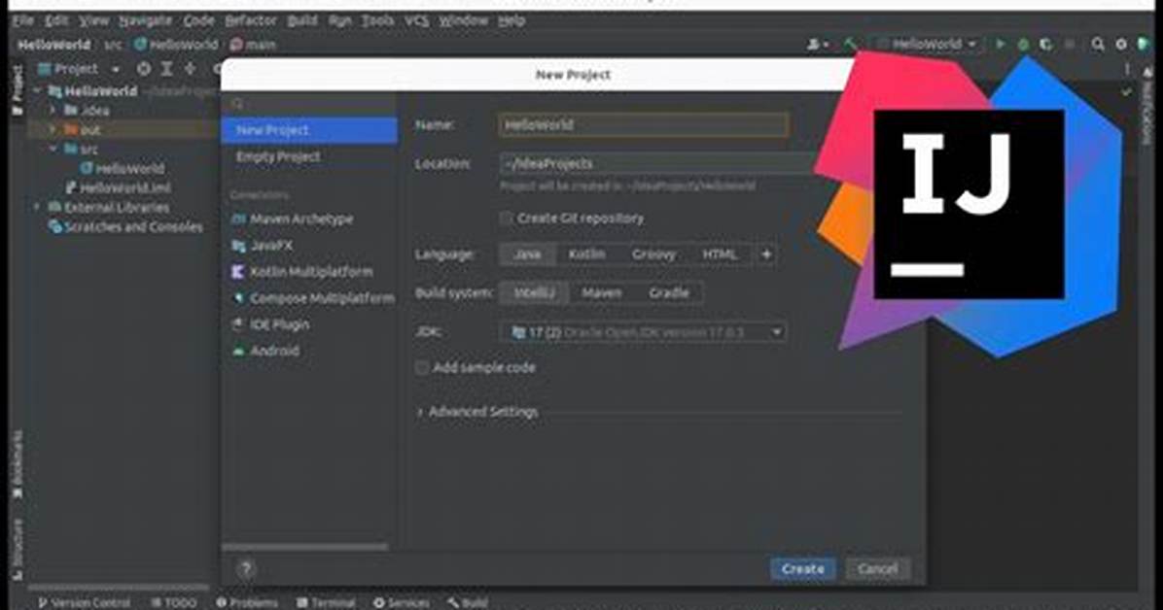The width and height of the screenshot is (1163, 610).
Task: Open Search Everywhere magnifier in main toolbar
Action: (x=1098, y=45)
